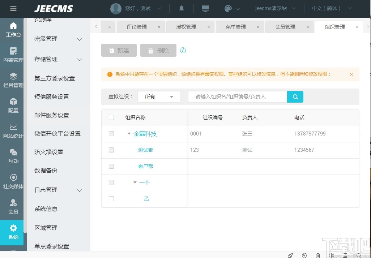Click the trash icon in bottom status bar
The image size is (371, 258).
pyautogui.click(x=318, y=255)
